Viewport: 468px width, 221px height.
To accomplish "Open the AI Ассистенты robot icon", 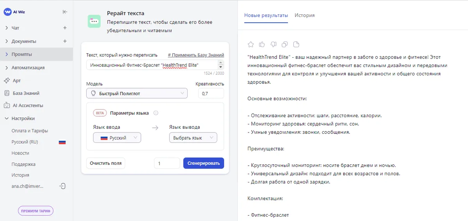I will coord(7,105).
